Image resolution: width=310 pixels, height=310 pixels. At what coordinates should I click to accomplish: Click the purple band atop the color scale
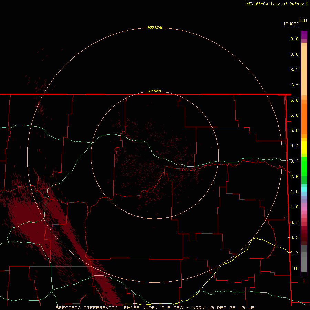(x=304, y=34)
